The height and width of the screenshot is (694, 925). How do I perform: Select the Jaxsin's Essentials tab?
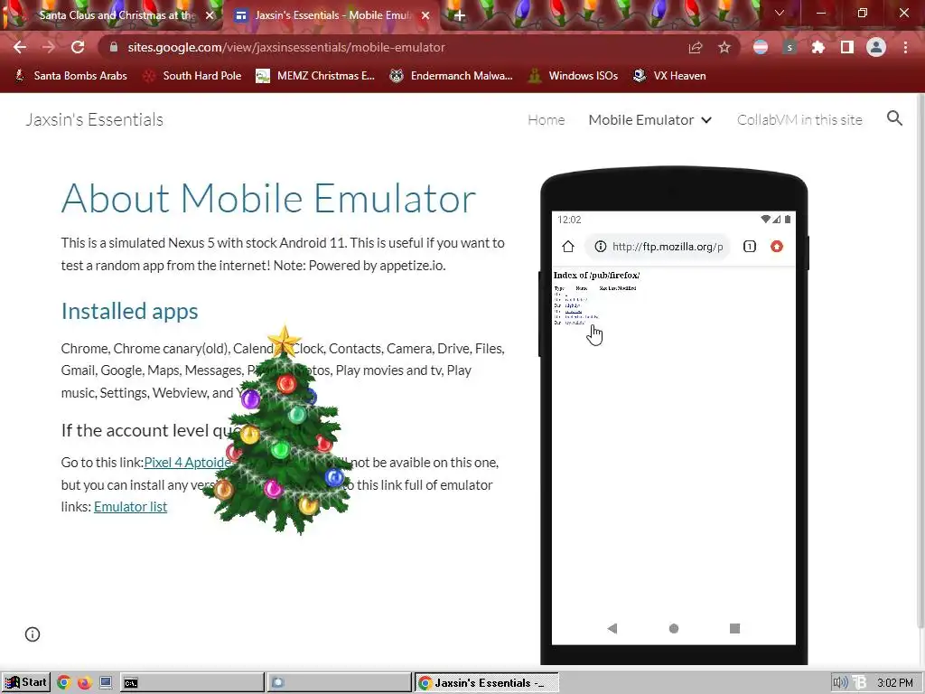tap(332, 15)
